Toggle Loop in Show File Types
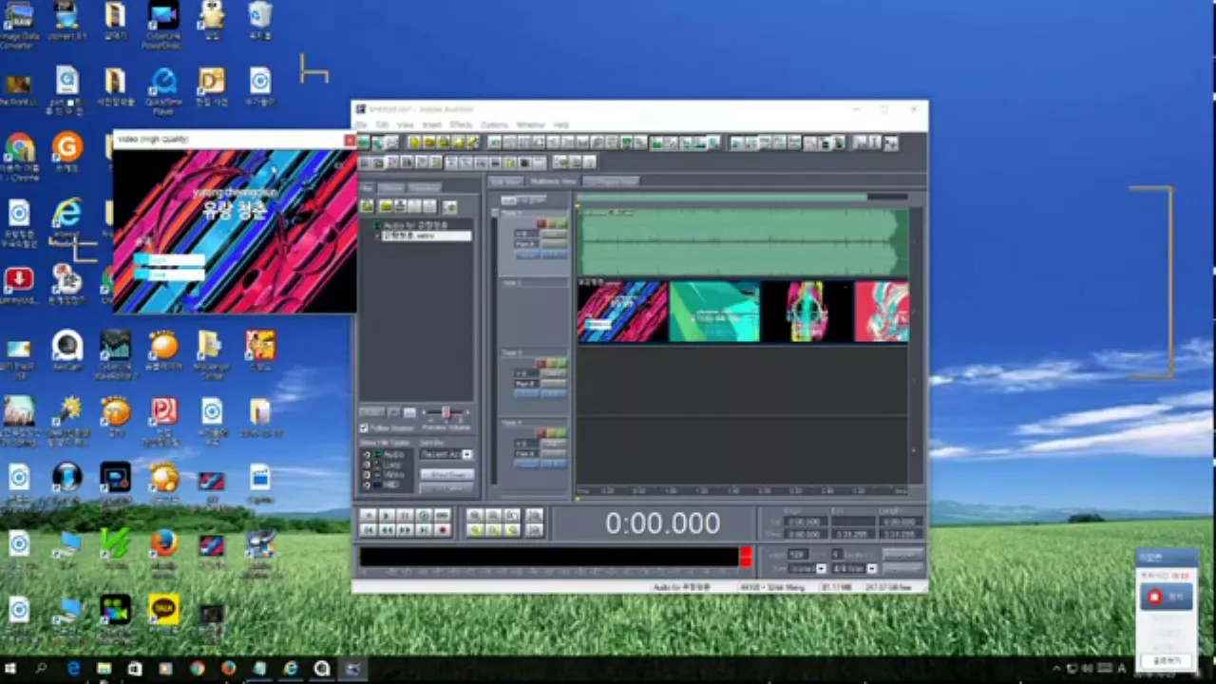1216x684 pixels. [x=367, y=465]
